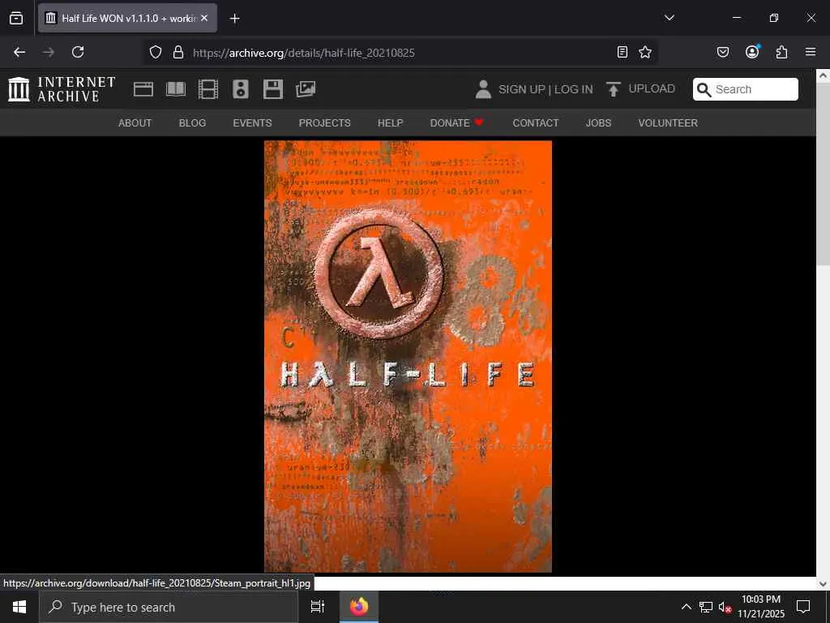Screen dimensions: 830x623
Task: Open the HELP menu item
Action: (390, 123)
